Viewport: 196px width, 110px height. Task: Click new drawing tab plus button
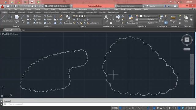pos(23,30)
